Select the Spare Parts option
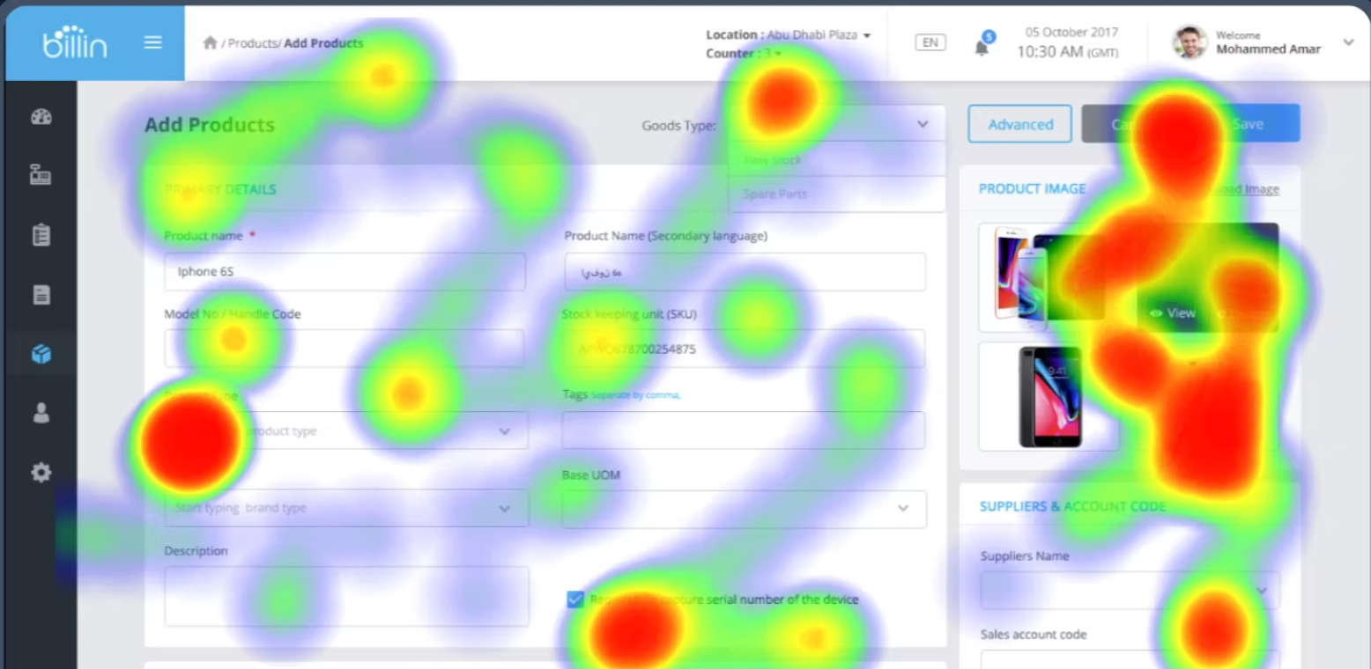Viewport: 1371px width, 669px height. tap(836, 194)
